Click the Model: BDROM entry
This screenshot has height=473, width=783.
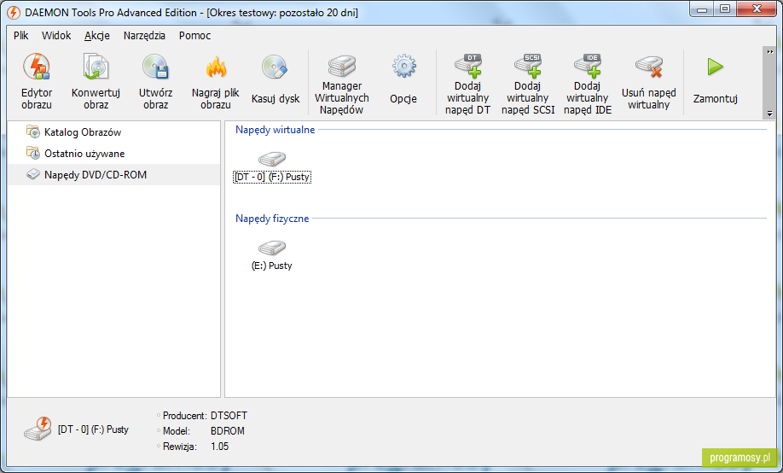pos(202,431)
